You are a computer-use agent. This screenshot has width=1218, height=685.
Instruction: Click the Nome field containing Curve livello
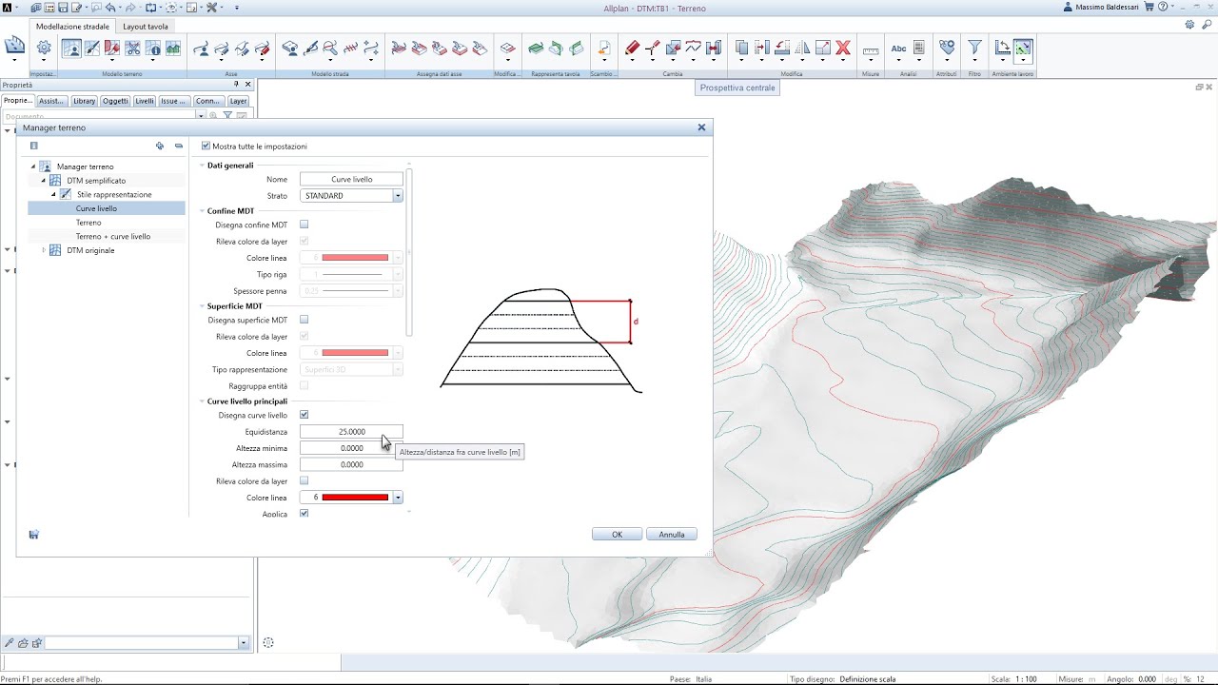click(x=351, y=179)
